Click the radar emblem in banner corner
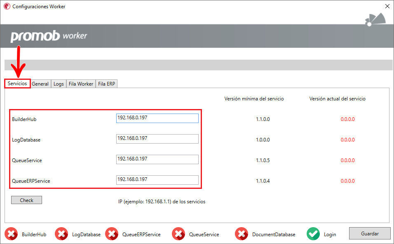 pyautogui.click(x=375, y=20)
